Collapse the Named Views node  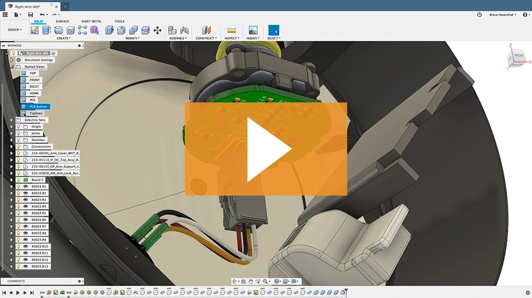click(x=12, y=67)
